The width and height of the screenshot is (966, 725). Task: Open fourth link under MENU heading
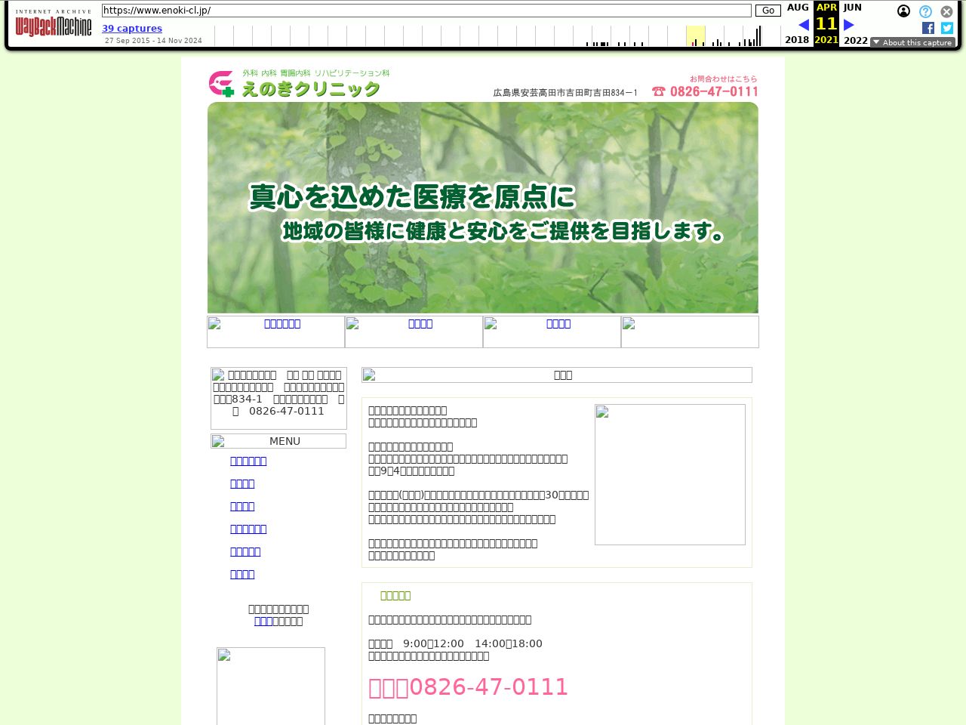(248, 529)
